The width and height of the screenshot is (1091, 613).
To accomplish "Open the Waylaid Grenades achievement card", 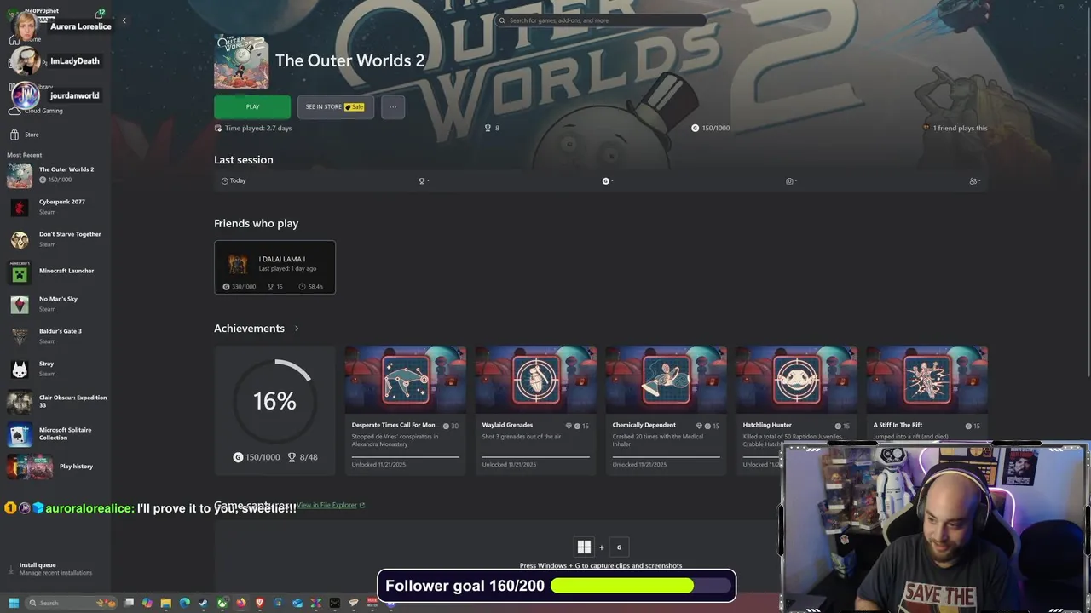I will 535,410.
